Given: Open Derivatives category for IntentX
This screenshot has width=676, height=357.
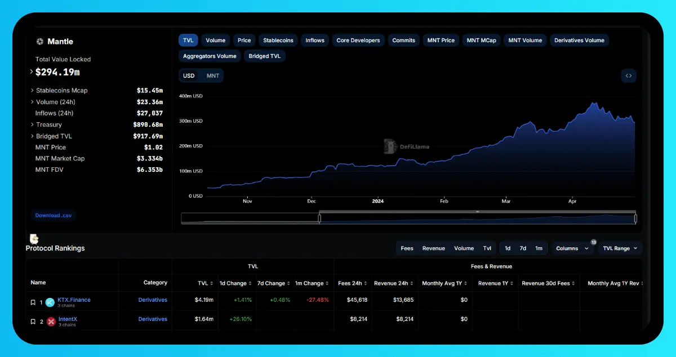Looking at the screenshot, I should pos(153,319).
